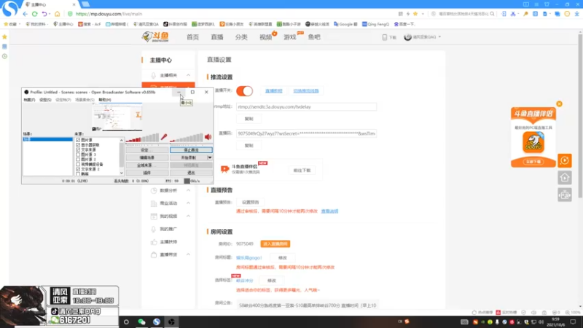
Task: Reload the page with refresh icon
Action: point(34,14)
